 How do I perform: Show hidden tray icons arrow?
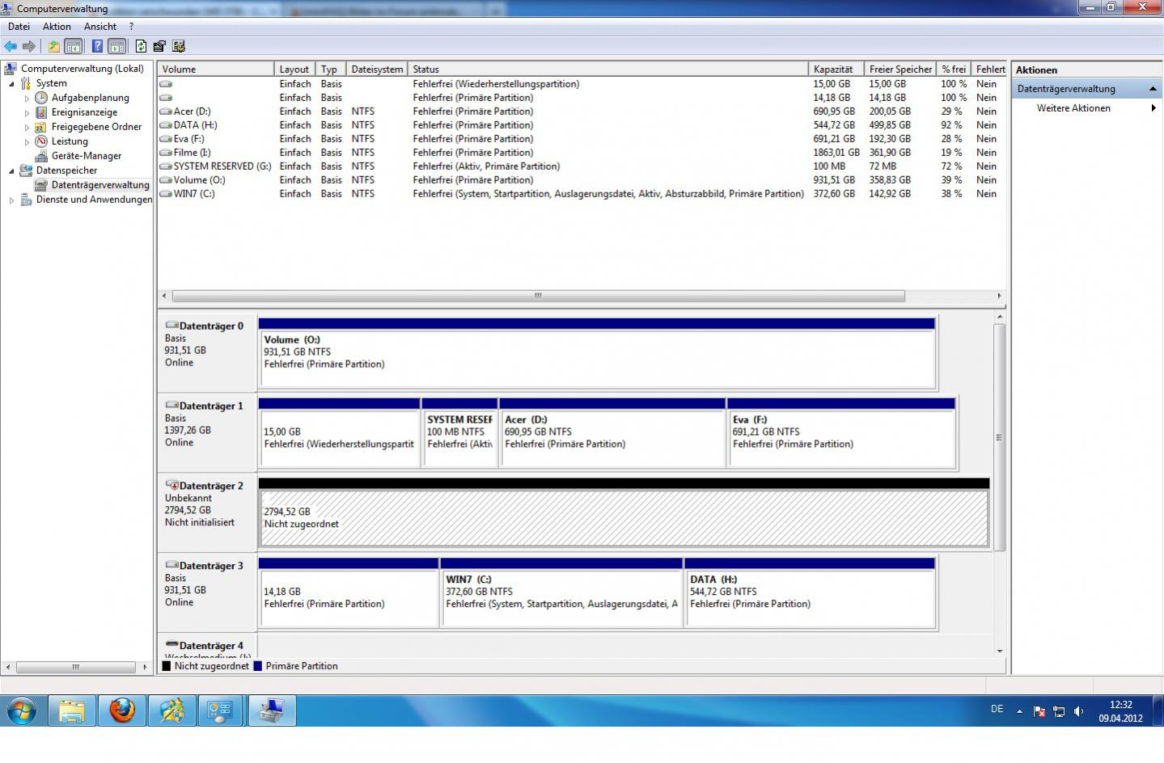point(1019,712)
